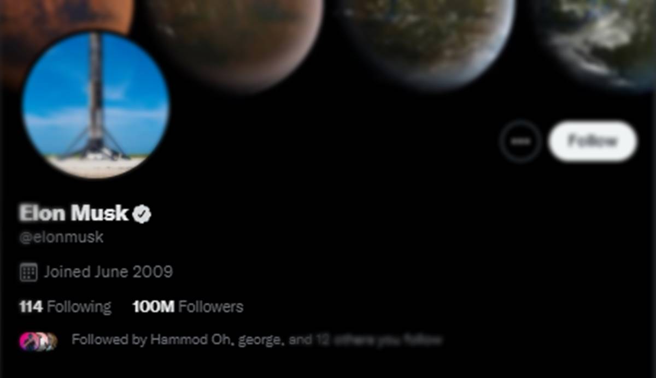Click the Elon Musk display name

(74, 213)
